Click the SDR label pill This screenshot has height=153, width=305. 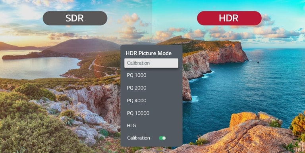point(75,18)
